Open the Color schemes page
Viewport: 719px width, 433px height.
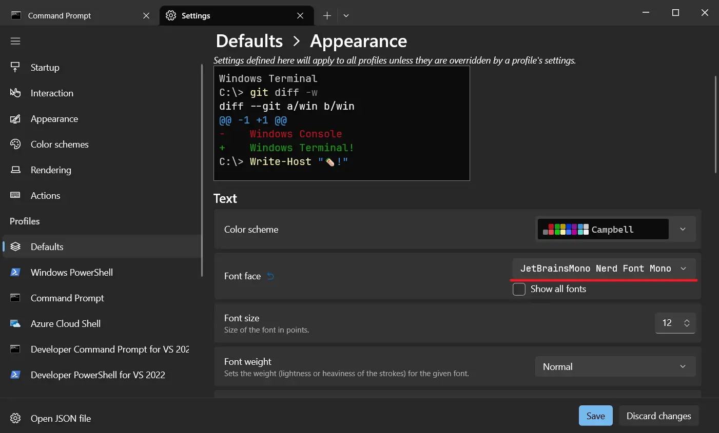tap(59, 144)
